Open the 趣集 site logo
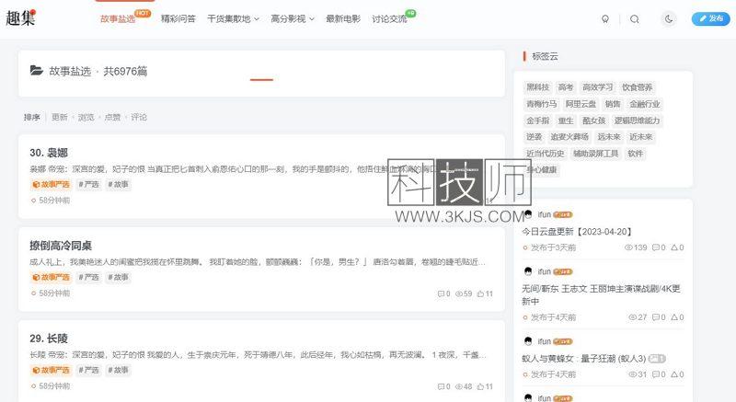This screenshot has width=736, height=402. point(20,18)
